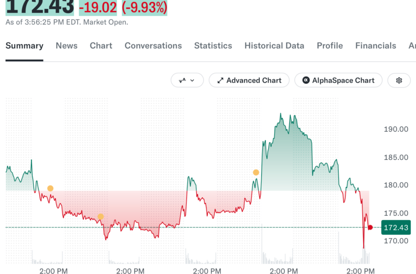The height and width of the screenshot is (274, 416).
Task: Open the Profile tab
Action: (x=330, y=46)
